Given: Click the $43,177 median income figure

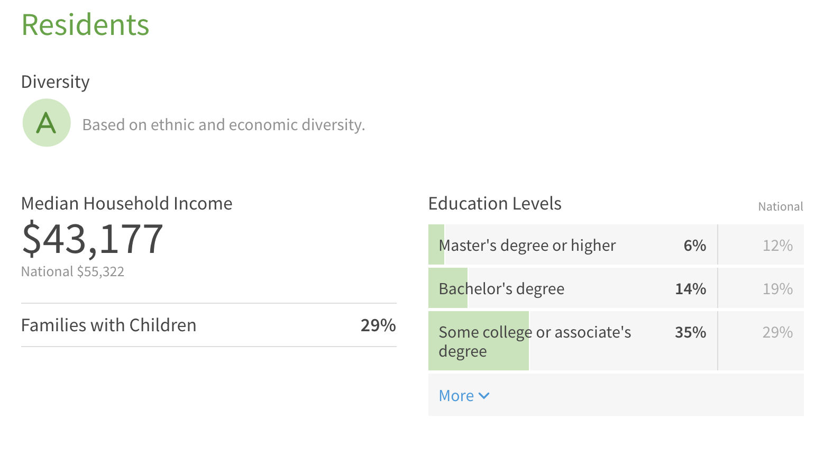Looking at the screenshot, I should point(92,239).
